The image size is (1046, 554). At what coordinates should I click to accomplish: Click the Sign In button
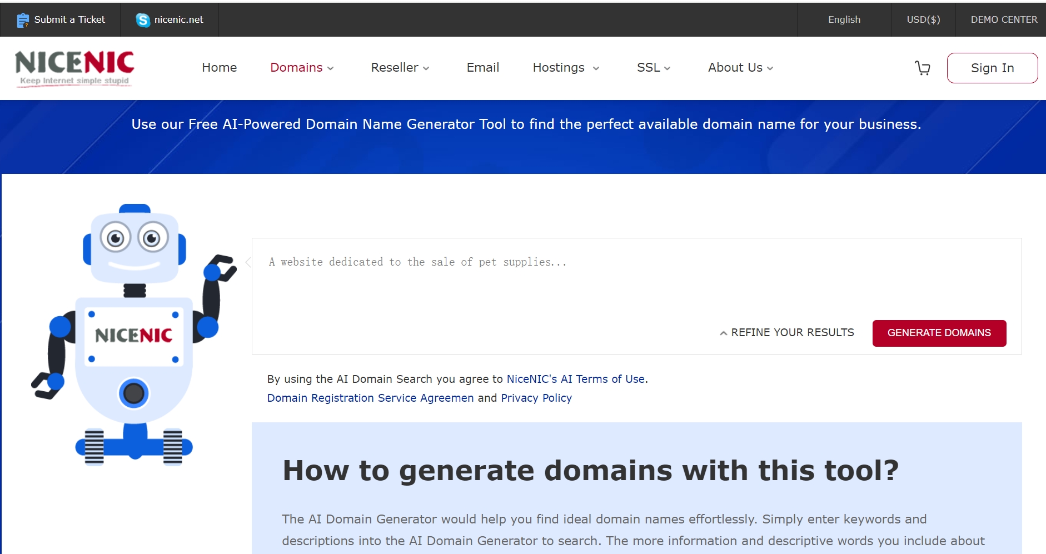(992, 68)
